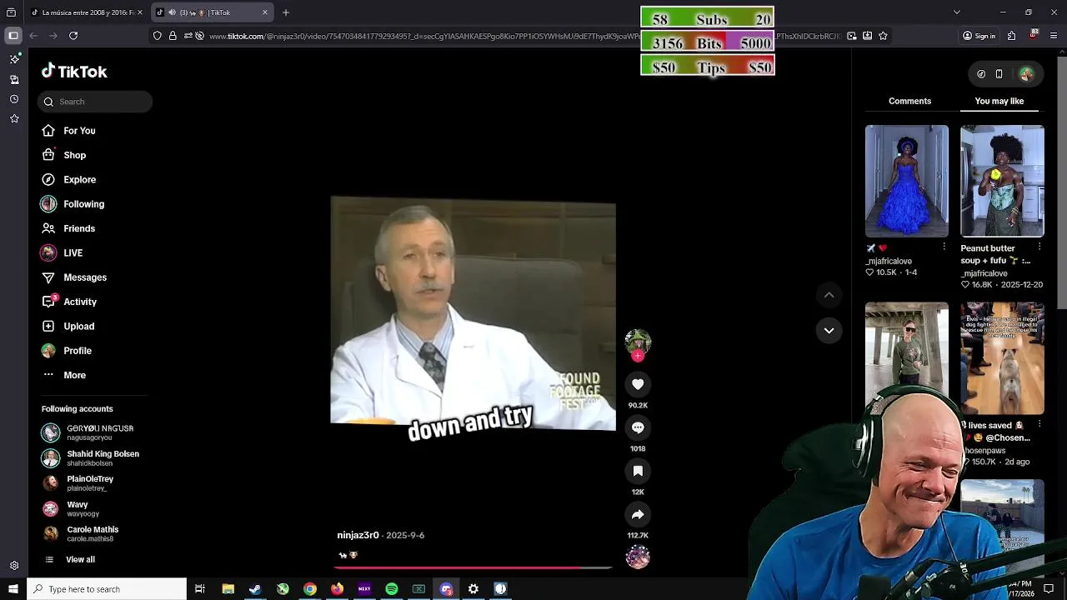Screen dimensions: 1067x600
Task: Click the TikTok logo
Action: point(74,72)
